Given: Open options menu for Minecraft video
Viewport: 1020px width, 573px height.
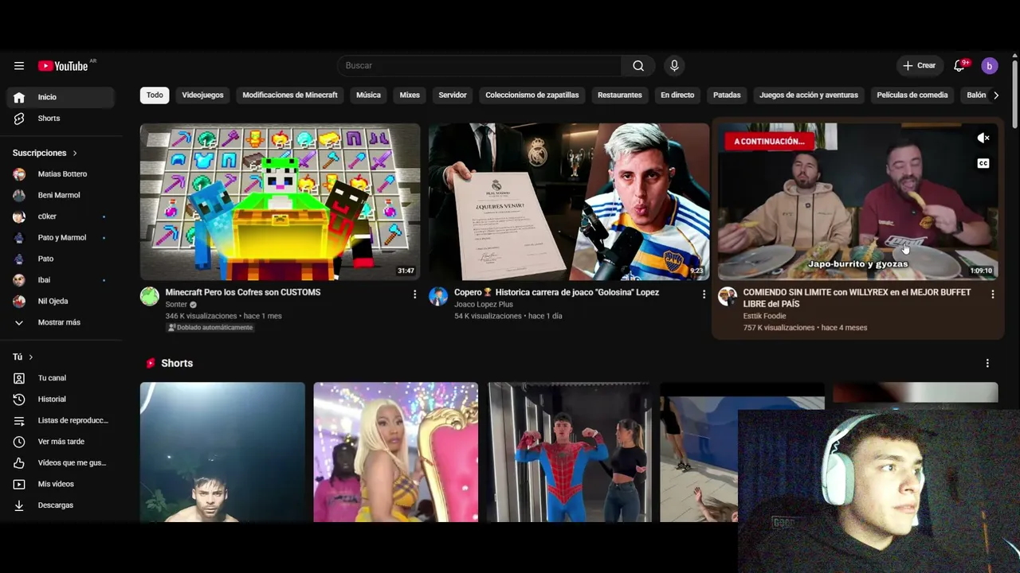Looking at the screenshot, I should [414, 294].
